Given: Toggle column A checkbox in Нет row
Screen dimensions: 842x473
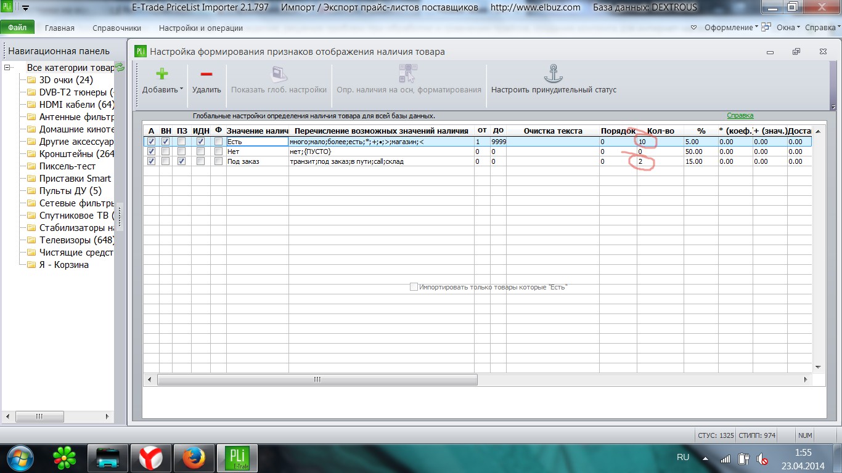Looking at the screenshot, I should [x=152, y=152].
